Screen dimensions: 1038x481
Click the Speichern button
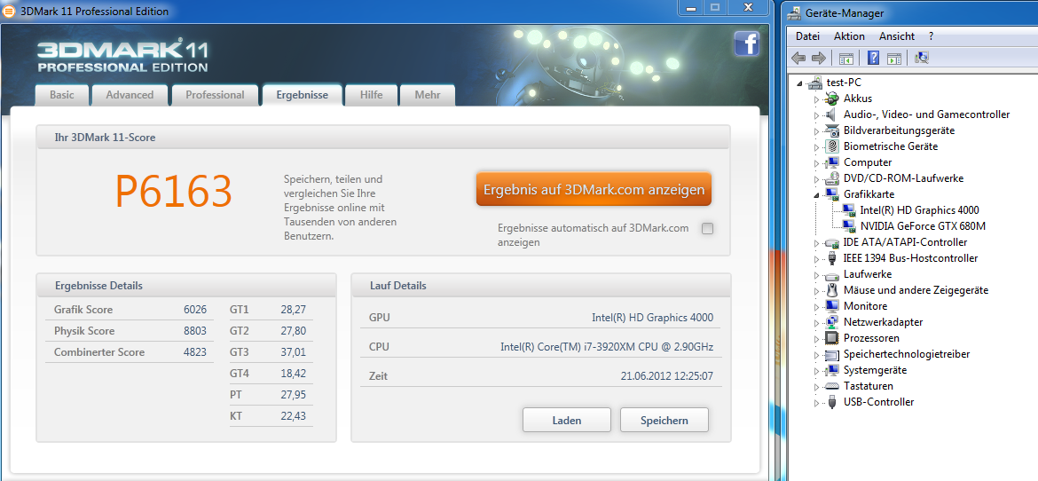[664, 420]
